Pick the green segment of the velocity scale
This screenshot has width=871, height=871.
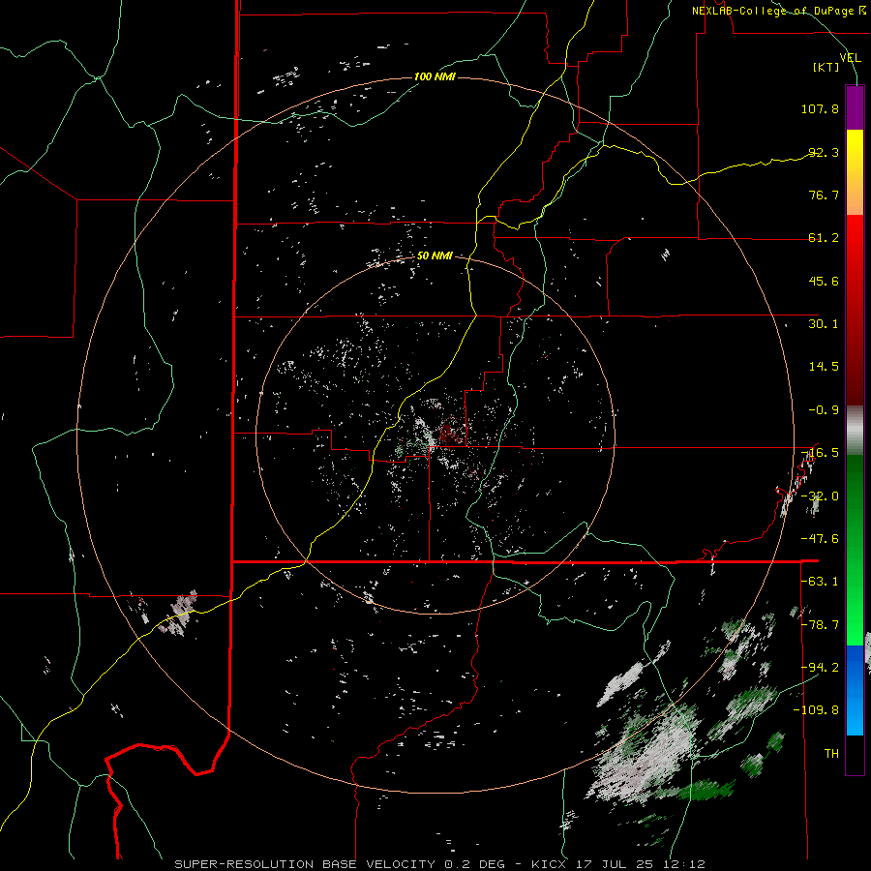pos(855,550)
